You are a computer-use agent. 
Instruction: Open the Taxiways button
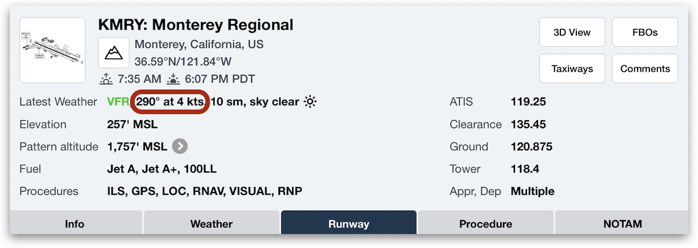tap(572, 69)
